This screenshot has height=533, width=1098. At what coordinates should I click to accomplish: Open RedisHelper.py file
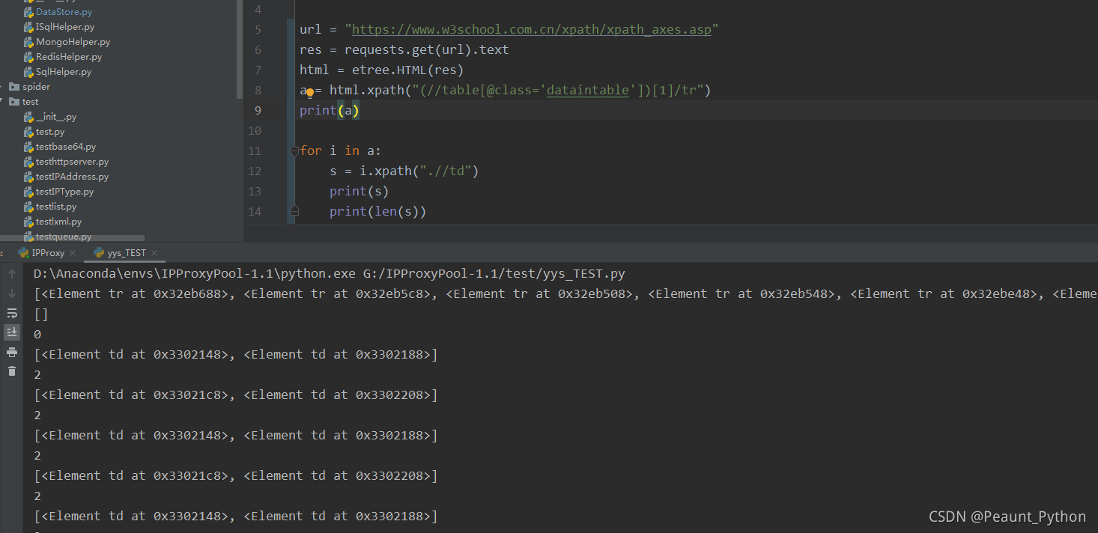click(x=69, y=57)
